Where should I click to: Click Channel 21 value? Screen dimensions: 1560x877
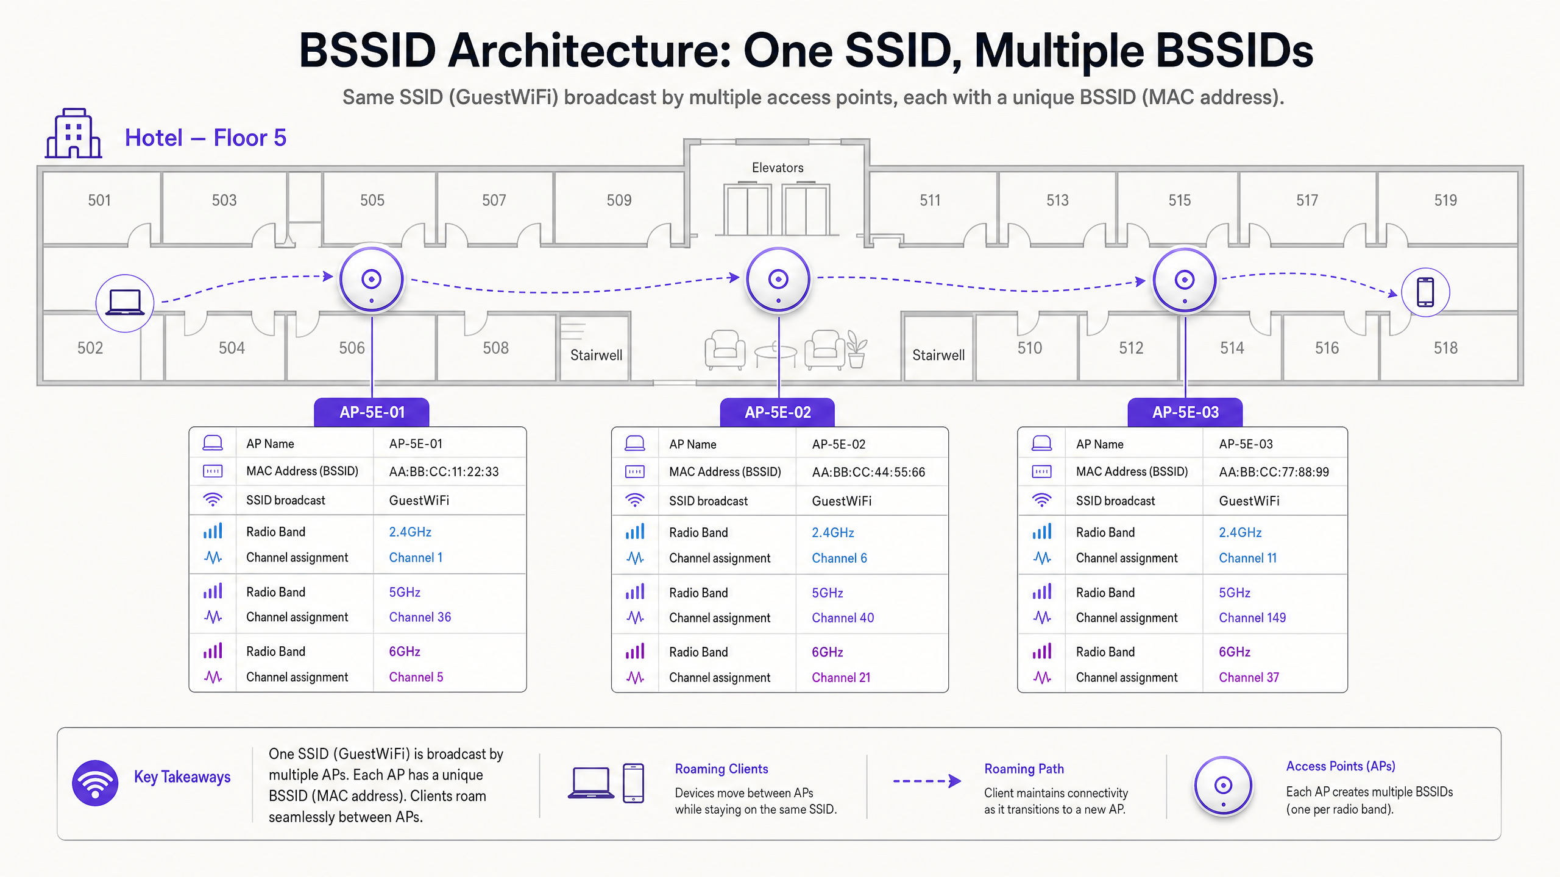coord(841,677)
